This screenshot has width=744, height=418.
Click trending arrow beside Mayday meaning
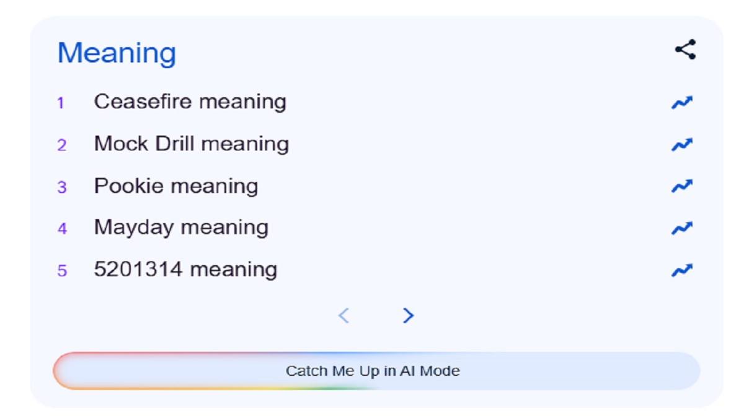pyautogui.click(x=681, y=229)
